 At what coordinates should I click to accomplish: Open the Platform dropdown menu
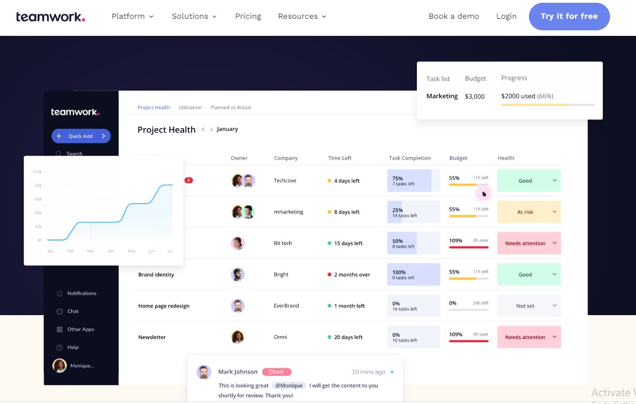coord(132,16)
